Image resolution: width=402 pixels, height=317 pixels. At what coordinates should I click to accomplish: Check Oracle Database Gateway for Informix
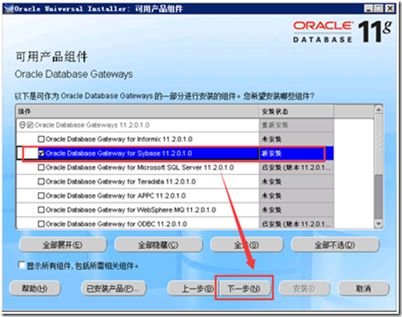(41, 139)
